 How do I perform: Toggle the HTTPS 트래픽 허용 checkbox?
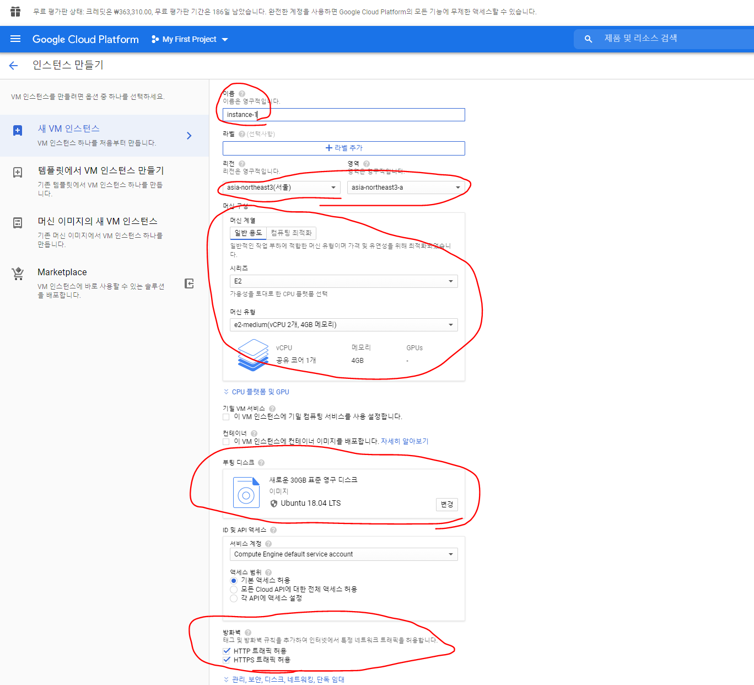[227, 660]
